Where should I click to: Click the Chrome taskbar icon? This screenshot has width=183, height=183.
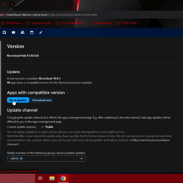[63, 178]
